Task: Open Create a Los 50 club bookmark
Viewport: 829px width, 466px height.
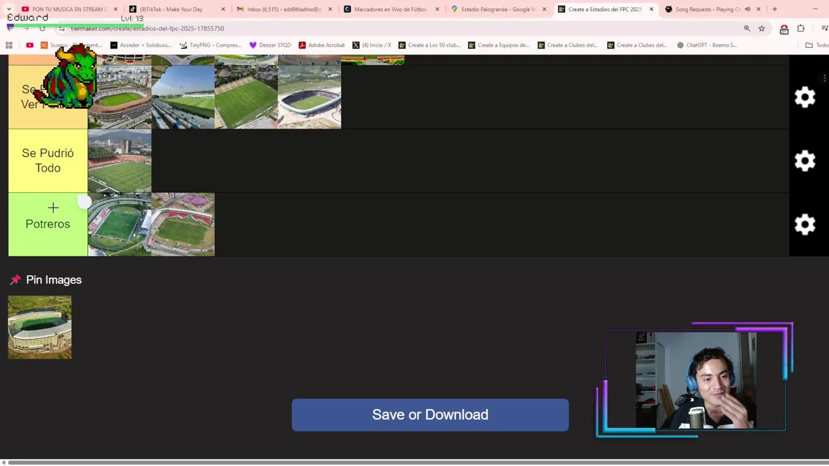Action: [429, 45]
